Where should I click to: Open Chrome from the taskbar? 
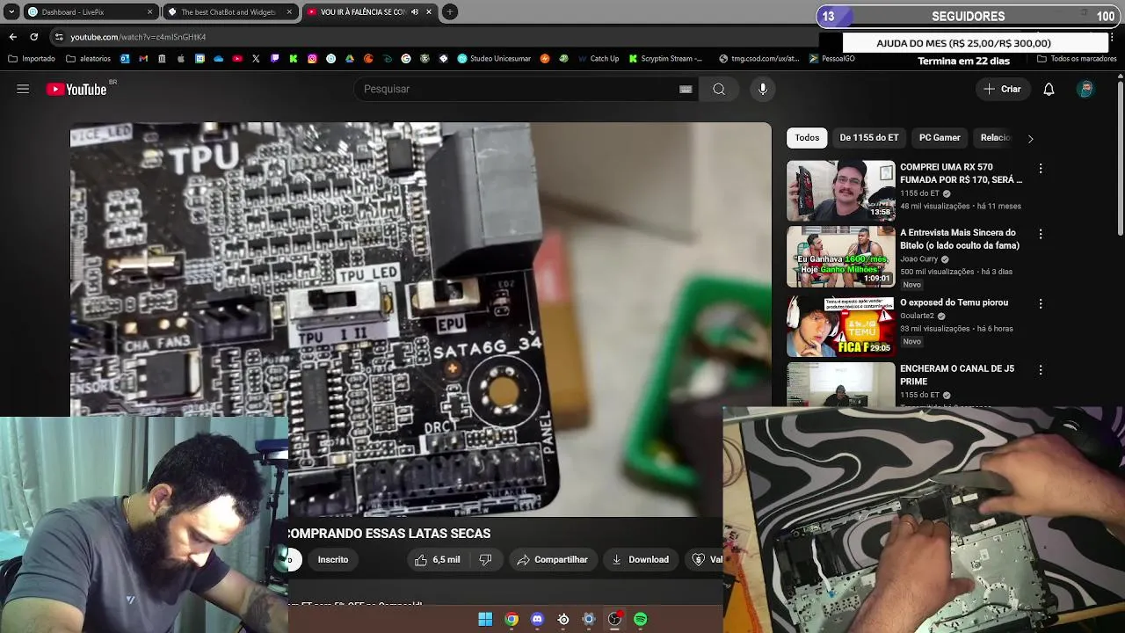click(512, 619)
